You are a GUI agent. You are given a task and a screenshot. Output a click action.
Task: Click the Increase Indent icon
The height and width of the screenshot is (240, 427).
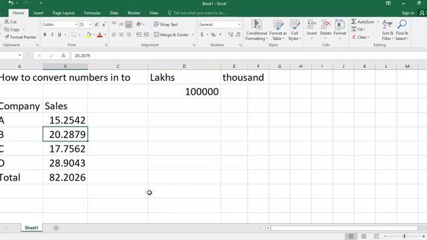pyautogui.click(x=146, y=35)
